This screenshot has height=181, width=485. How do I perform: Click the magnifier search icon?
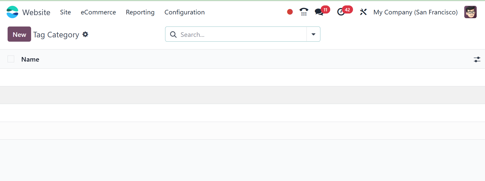tap(173, 34)
